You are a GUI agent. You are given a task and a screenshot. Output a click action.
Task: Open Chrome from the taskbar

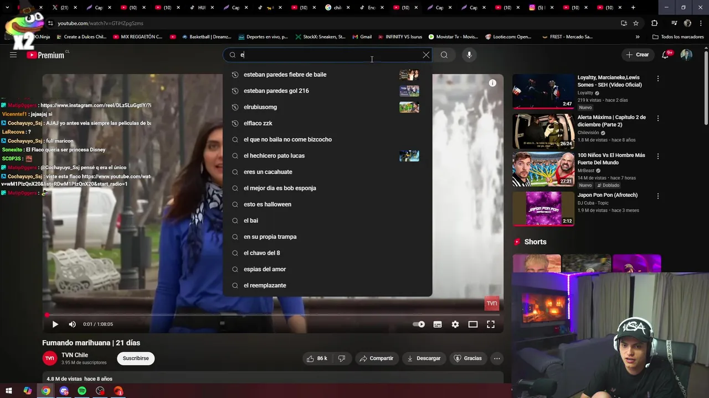45,391
